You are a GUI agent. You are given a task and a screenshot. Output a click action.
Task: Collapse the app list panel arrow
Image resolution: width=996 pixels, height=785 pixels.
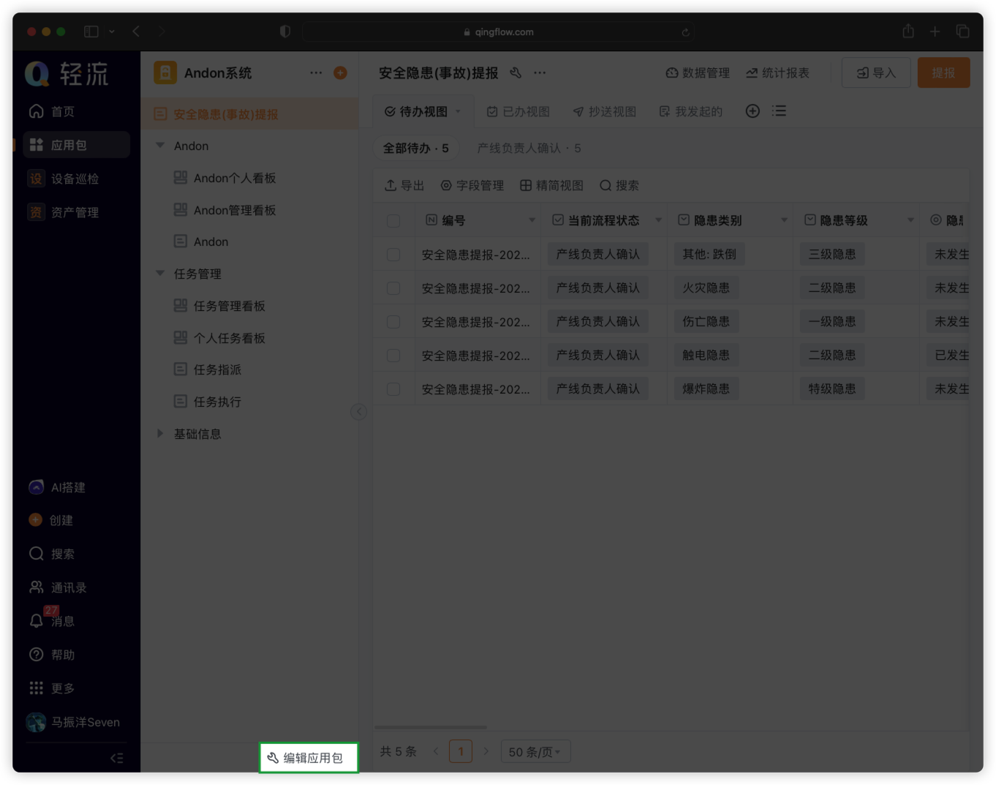pos(358,412)
